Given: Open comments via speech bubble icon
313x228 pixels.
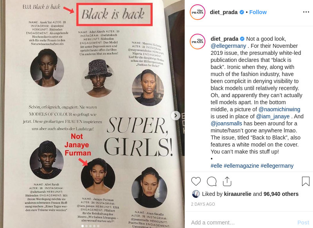Looking at the screenshot, I should 212,181.
